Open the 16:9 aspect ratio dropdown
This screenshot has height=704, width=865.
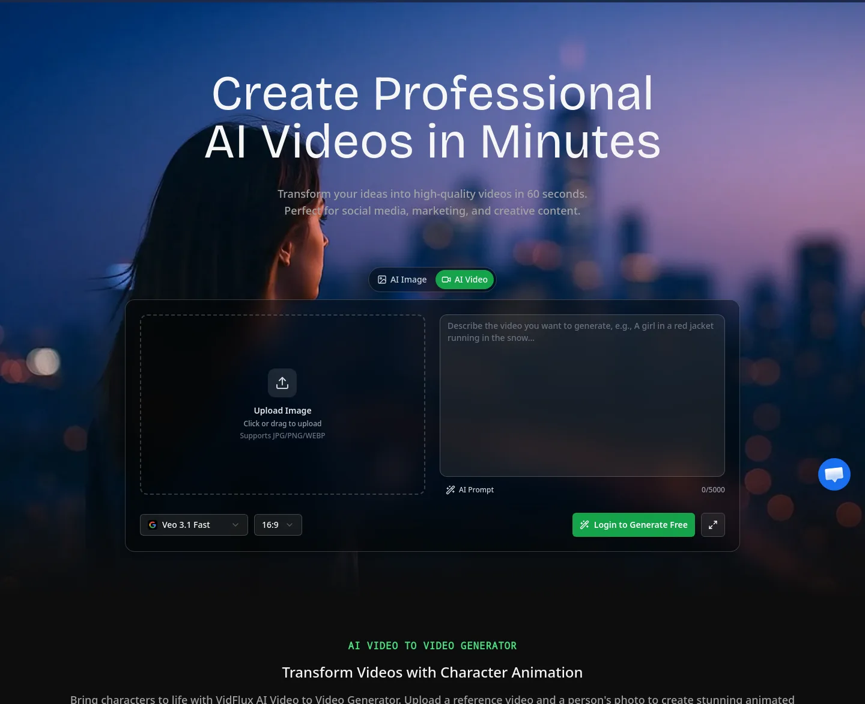[278, 525]
